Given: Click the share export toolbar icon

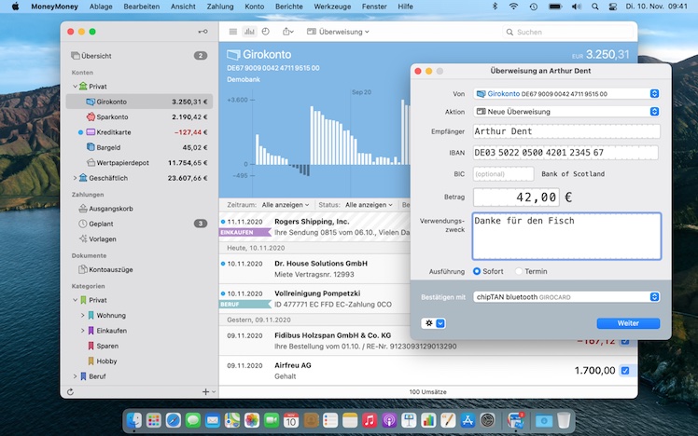Looking at the screenshot, I should tap(289, 32).
